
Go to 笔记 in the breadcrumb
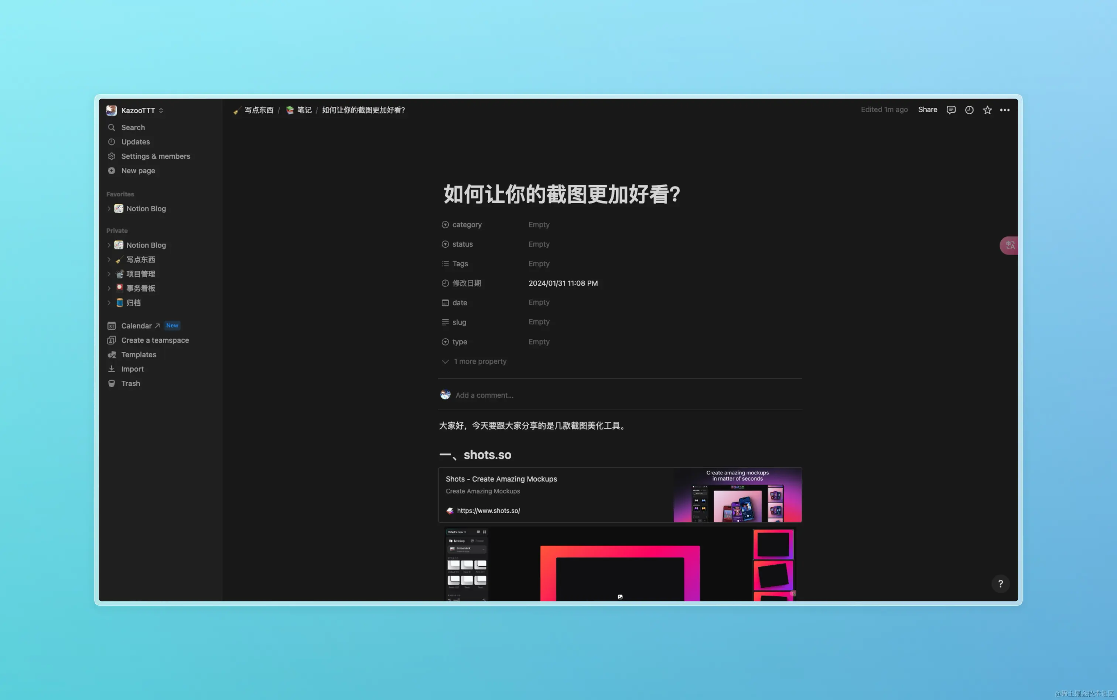[x=304, y=110]
